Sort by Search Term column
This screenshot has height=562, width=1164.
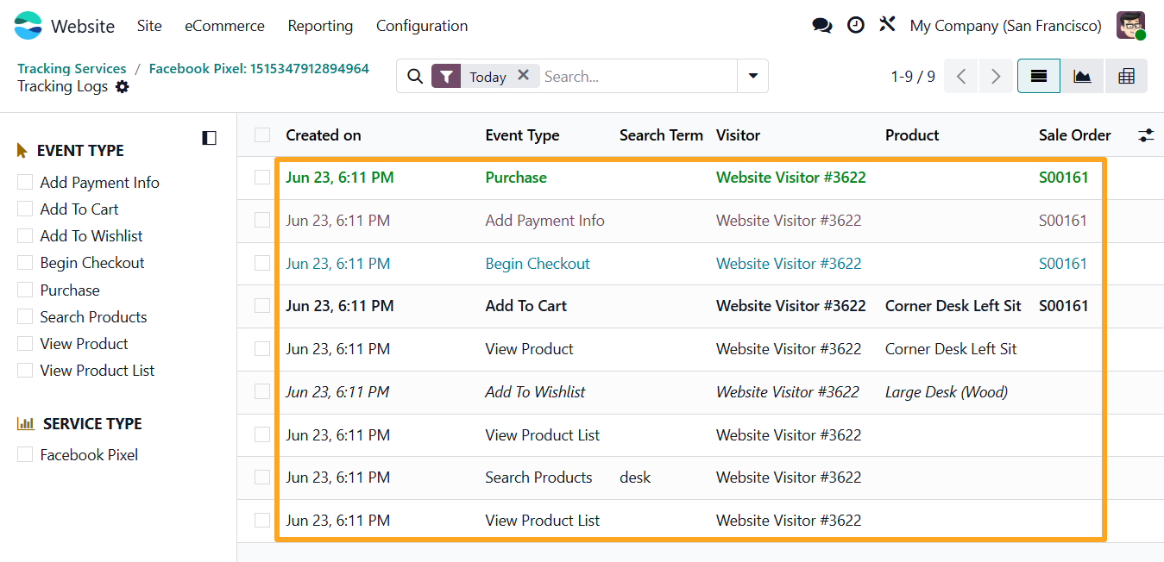(661, 135)
